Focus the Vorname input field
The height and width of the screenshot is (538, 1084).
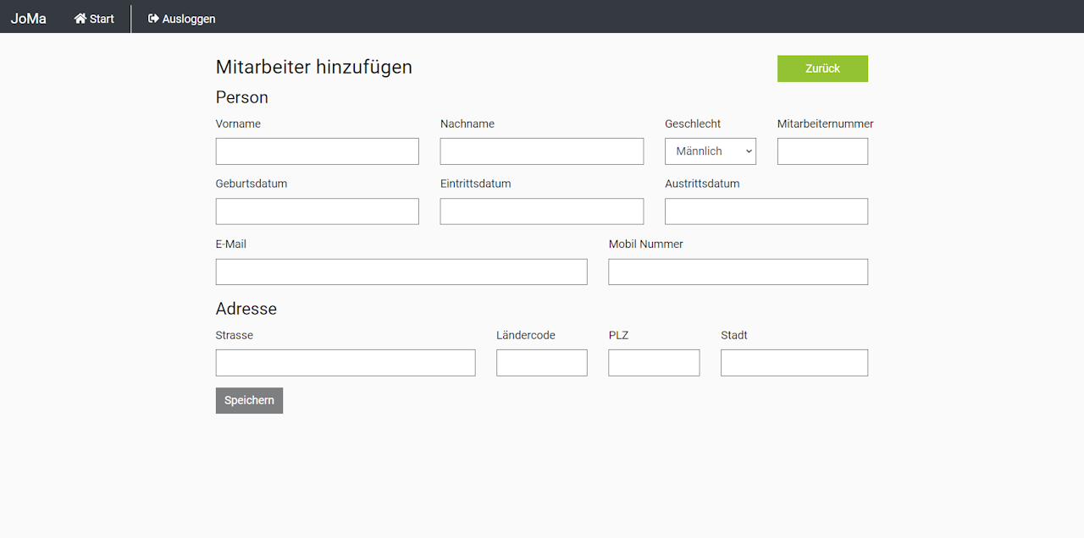click(317, 151)
